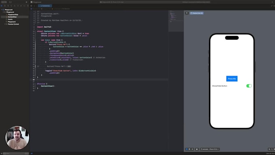This screenshot has height=155, width=275.
Task: Collapse the top-level Playground project
Action: pyautogui.click(x=2, y=10)
